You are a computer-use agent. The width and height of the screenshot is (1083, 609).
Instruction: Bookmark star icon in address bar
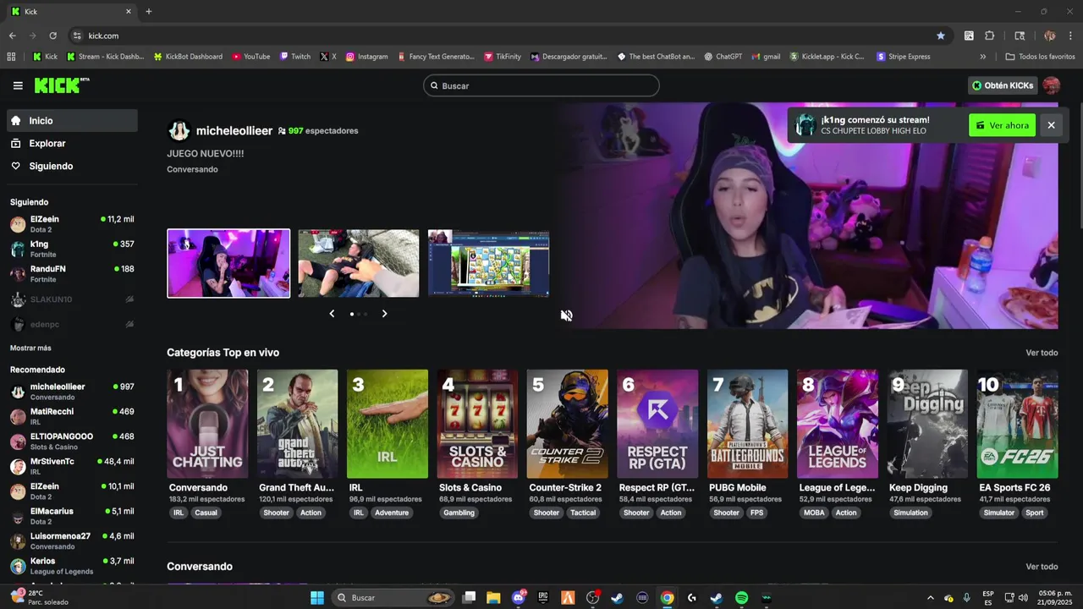tap(941, 36)
